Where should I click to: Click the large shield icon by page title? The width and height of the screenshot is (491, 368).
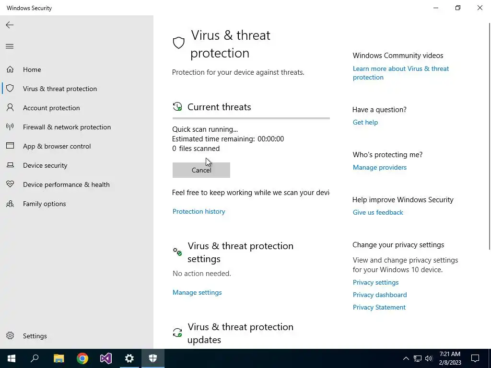[178, 43]
